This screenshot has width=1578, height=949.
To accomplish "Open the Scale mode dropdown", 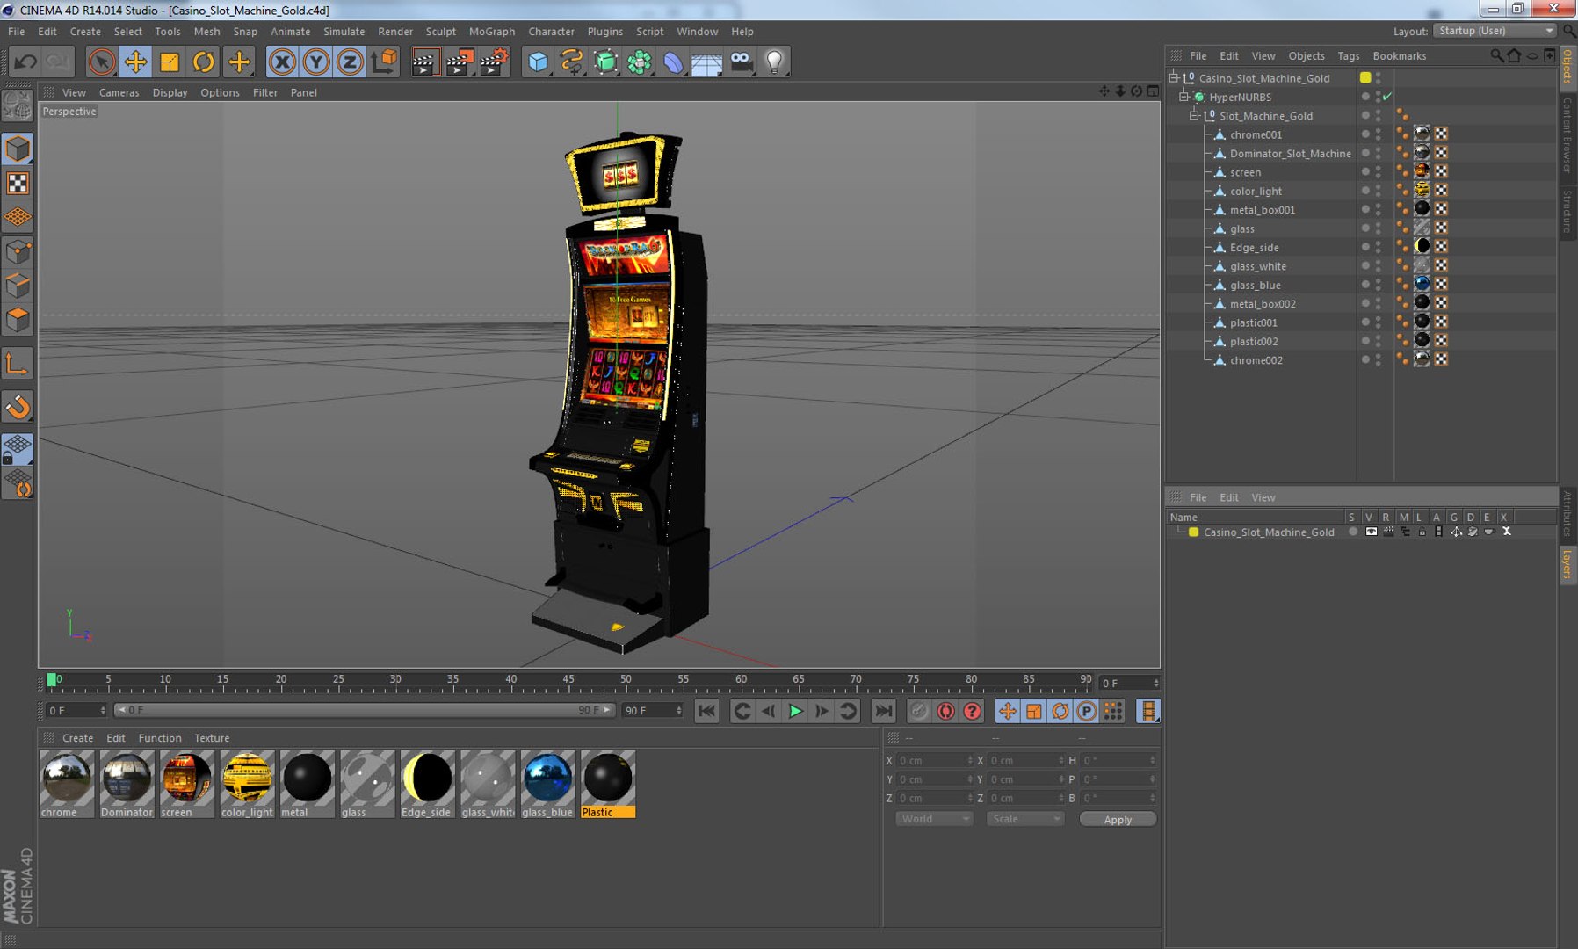I will tap(1025, 819).
